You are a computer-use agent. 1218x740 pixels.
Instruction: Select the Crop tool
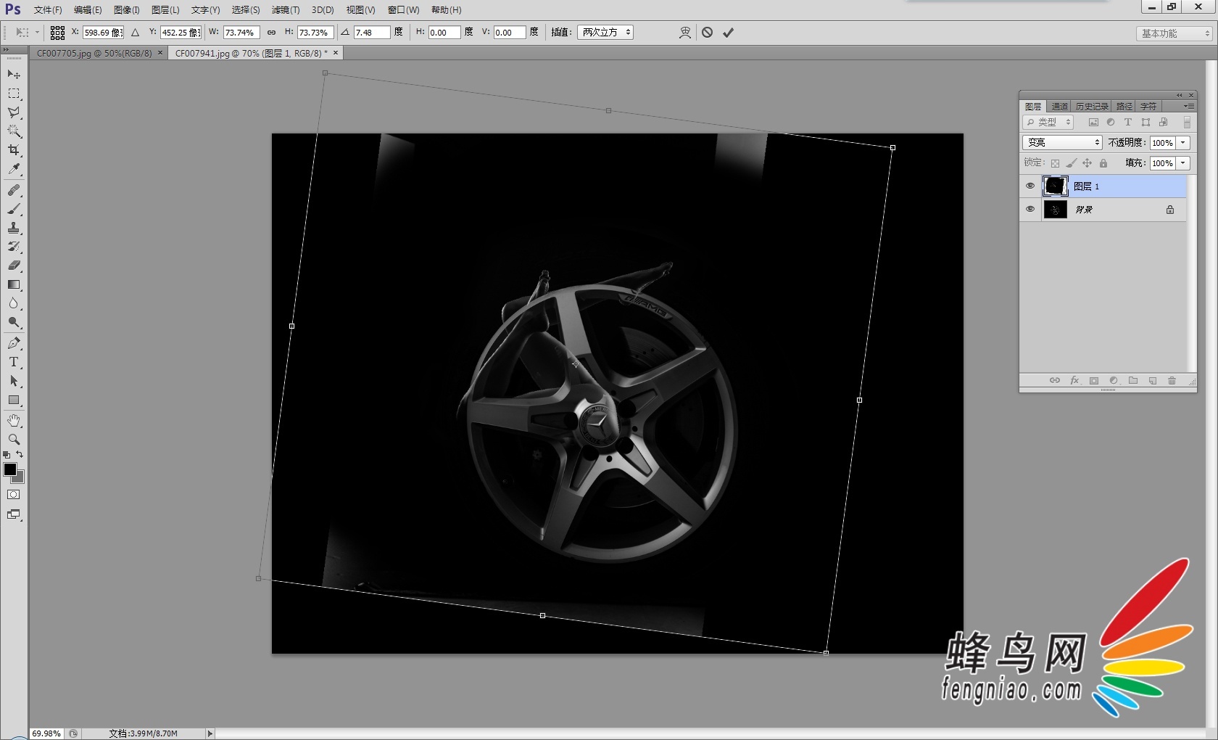14,150
